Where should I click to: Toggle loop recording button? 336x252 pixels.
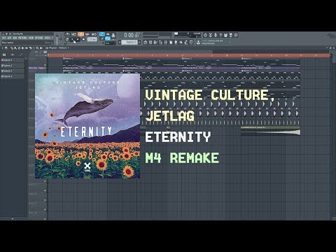point(94,34)
